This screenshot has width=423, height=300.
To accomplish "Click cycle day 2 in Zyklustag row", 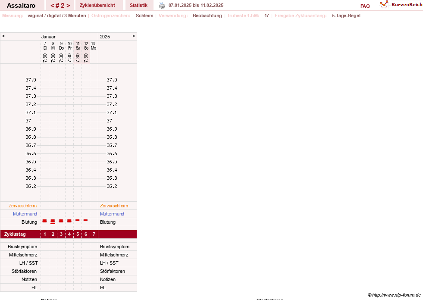I will [53, 234].
